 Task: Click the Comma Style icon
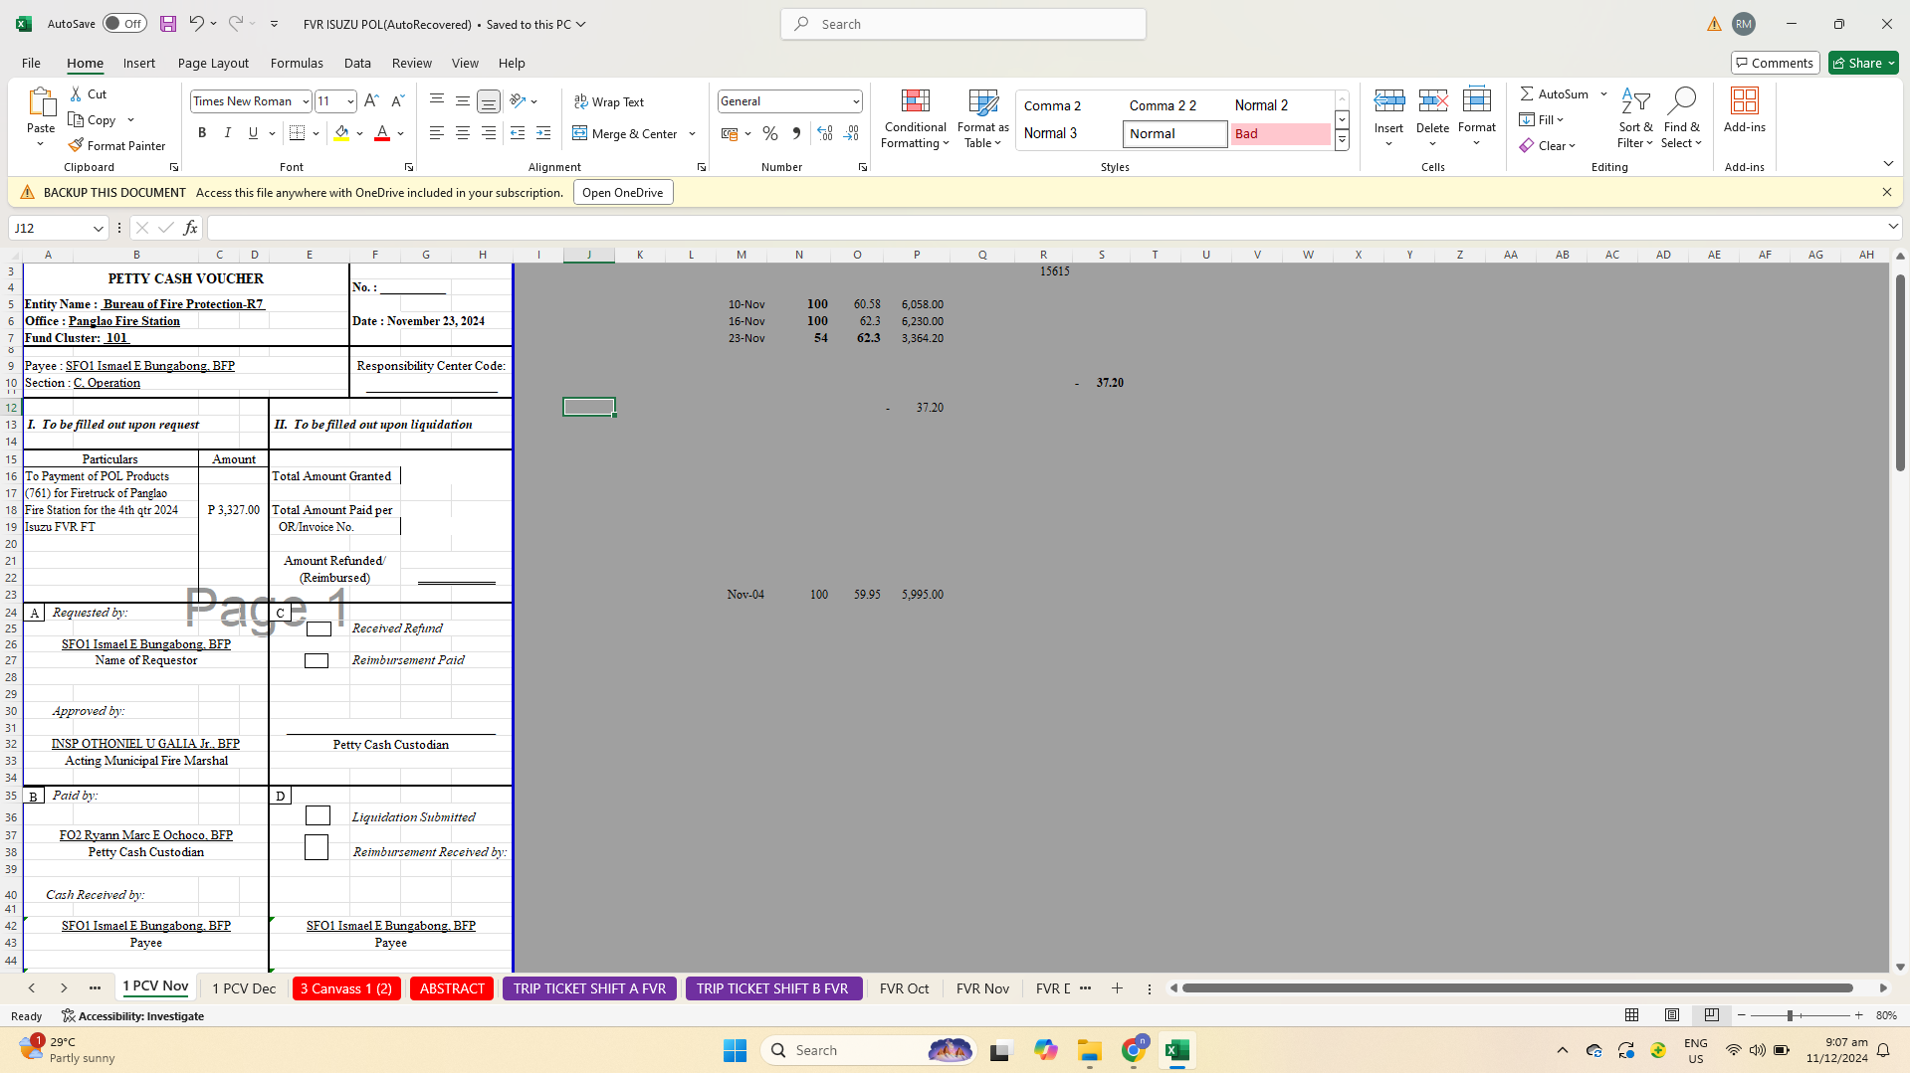pyautogui.click(x=796, y=133)
